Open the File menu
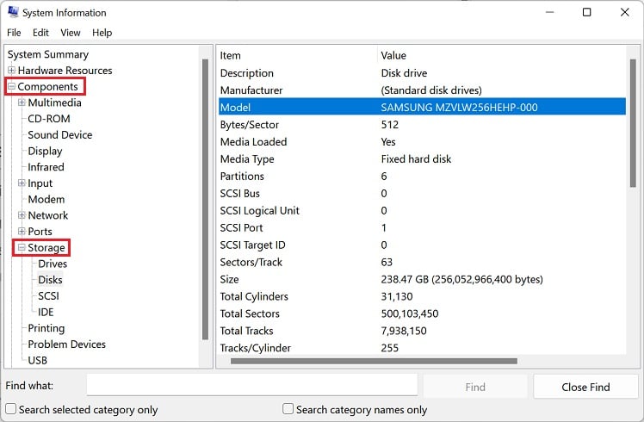 click(14, 33)
